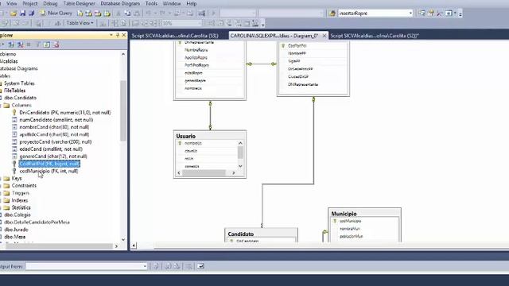Select the System Tables folder
This screenshot has width=509, height=286.
click(19, 83)
